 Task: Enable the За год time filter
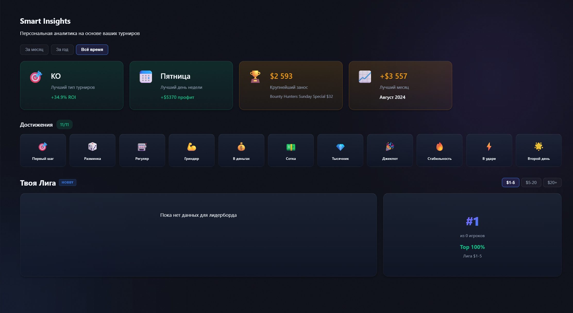pyautogui.click(x=62, y=49)
